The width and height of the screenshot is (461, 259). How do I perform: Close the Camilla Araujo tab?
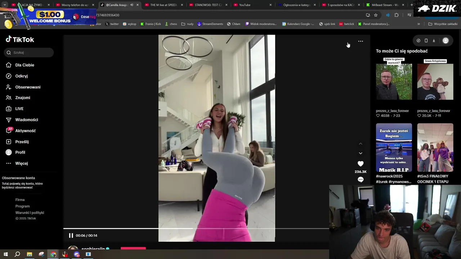tap(138, 5)
